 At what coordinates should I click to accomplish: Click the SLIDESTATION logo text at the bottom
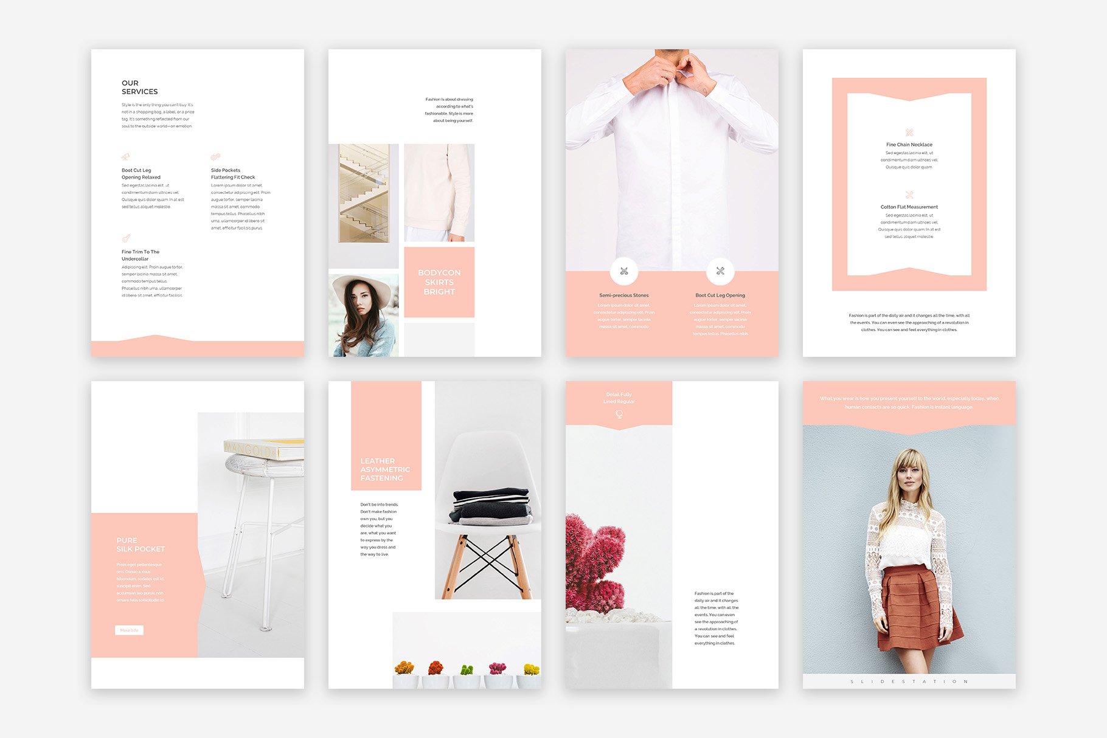pyautogui.click(x=909, y=682)
